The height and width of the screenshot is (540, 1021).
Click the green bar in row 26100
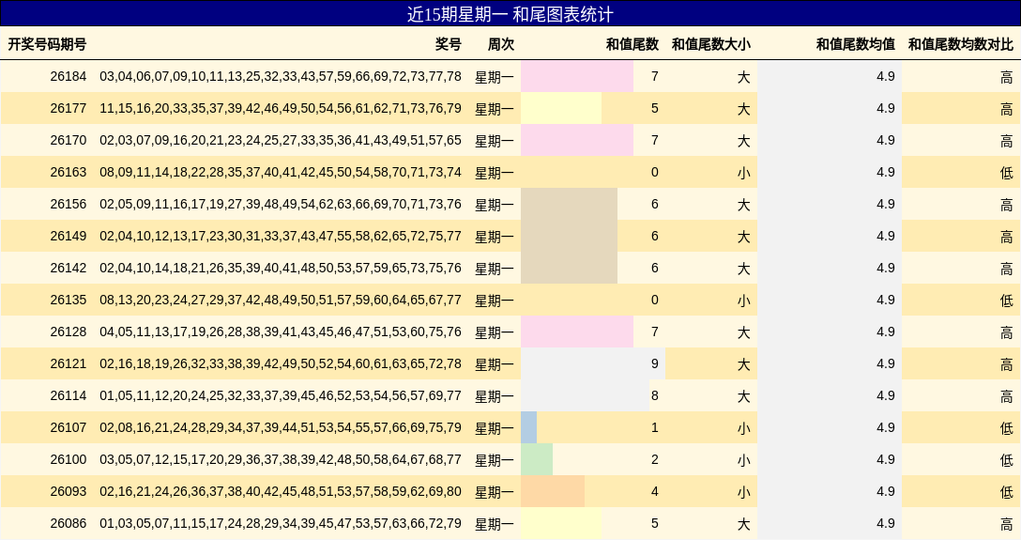[x=537, y=459]
